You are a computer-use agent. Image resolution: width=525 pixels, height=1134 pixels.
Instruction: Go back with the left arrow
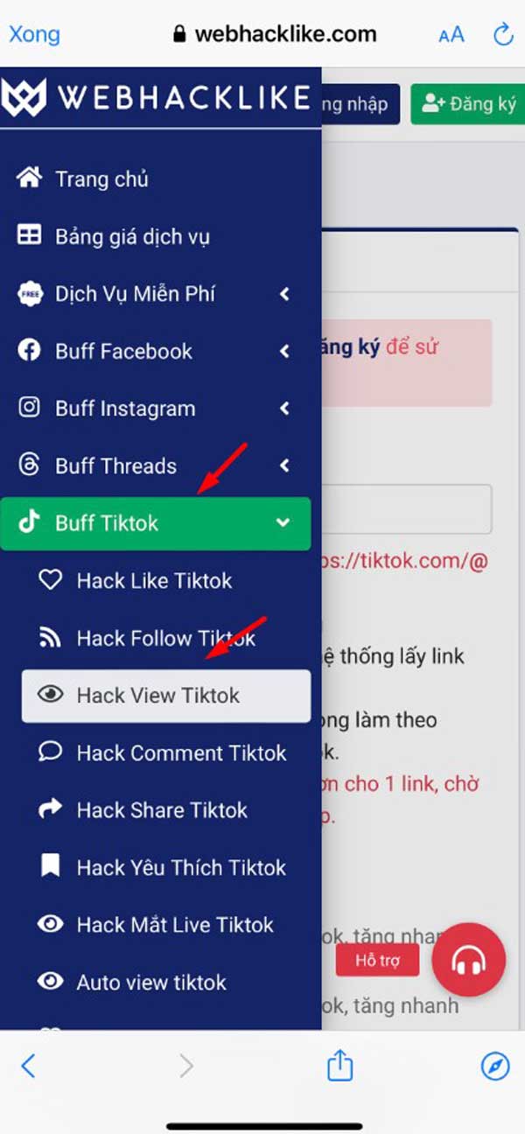pyautogui.click(x=28, y=1066)
